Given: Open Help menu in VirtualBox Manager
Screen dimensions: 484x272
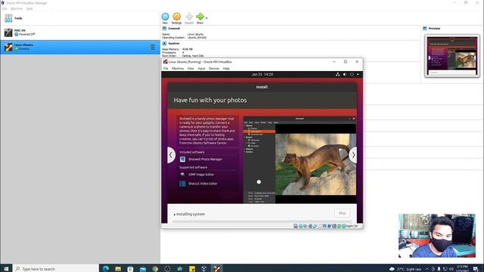Looking at the screenshot, I should point(29,8).
